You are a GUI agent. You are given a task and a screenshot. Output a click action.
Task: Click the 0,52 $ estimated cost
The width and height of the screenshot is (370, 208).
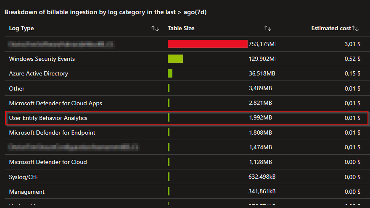(x=352, y=59)
